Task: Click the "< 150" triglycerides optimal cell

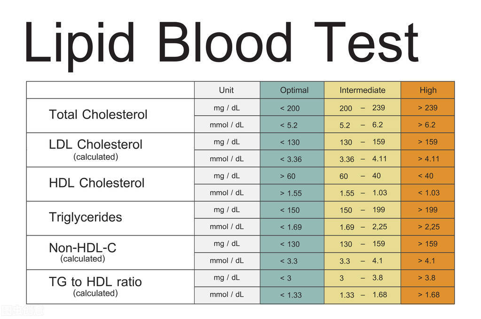Action: click(x=290, y=210)
